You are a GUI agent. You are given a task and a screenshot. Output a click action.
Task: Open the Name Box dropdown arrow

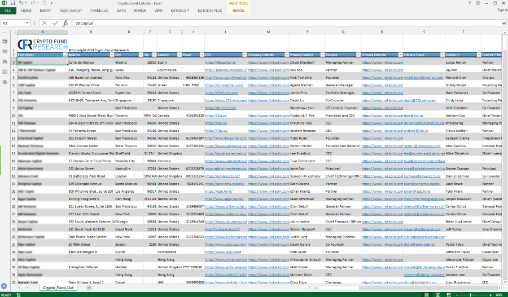27,23
